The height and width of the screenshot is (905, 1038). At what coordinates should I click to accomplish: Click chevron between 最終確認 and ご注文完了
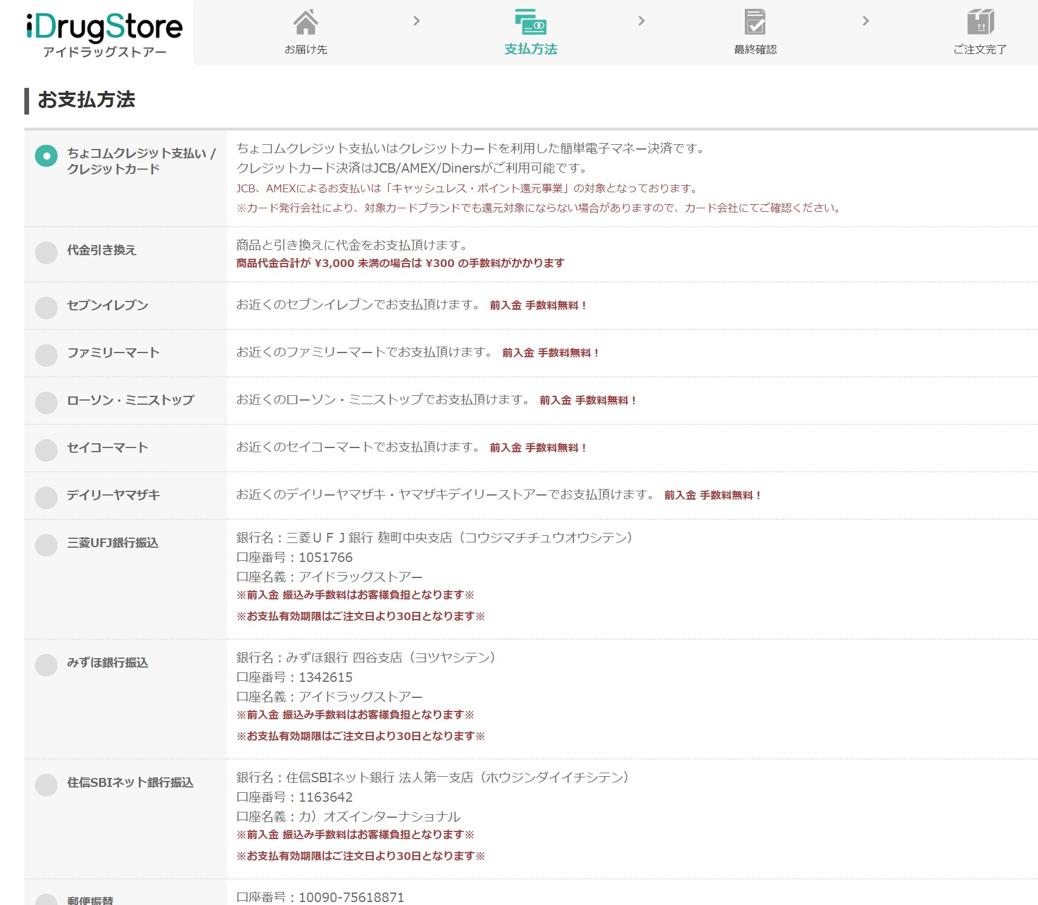point(866,21)
